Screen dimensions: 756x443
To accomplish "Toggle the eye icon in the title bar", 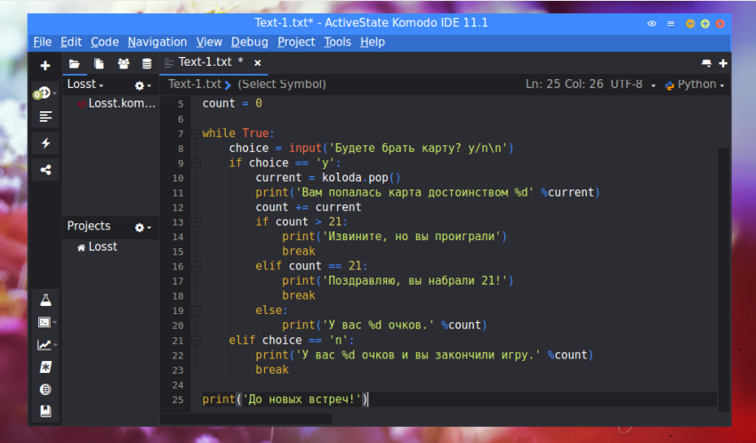I will point(652,23).
